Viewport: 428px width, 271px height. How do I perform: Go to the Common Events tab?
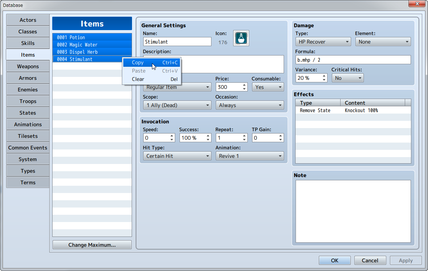click(28, 148)
